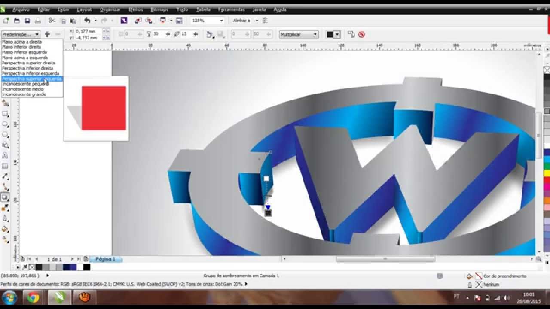550x309 pixels.
Task: Click the Export icon
Action: 149,21
